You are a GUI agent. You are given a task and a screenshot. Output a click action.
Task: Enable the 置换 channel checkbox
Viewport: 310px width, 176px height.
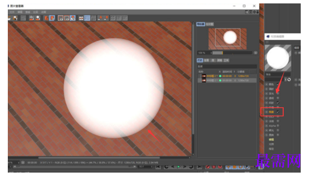[278, 135]
